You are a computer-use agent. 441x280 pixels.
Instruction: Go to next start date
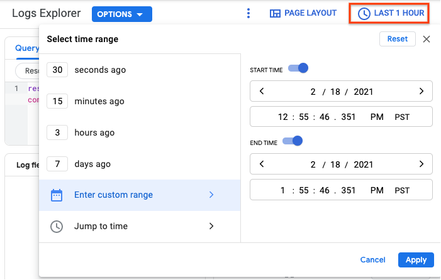pyautogui.click(x=421, y=92)
